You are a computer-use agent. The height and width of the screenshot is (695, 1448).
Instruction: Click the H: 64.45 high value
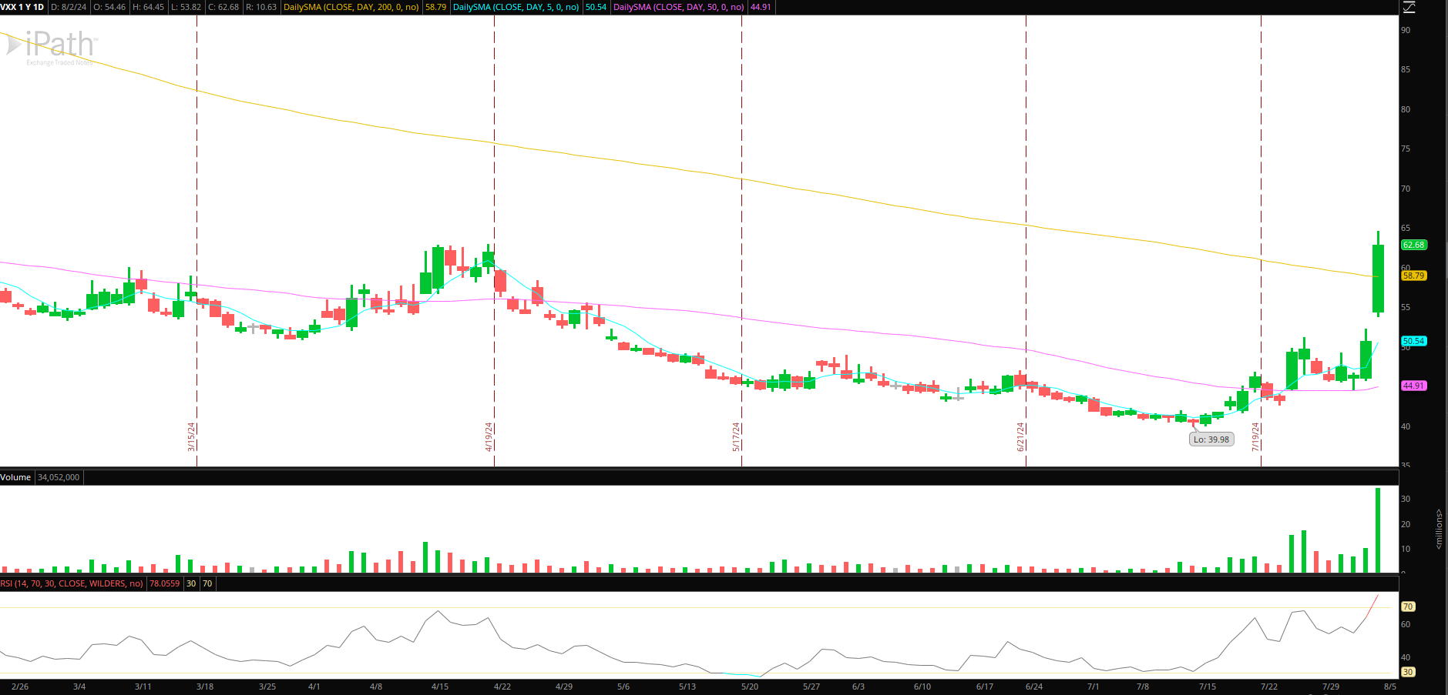pyautogui.click(x=148, y=7)
